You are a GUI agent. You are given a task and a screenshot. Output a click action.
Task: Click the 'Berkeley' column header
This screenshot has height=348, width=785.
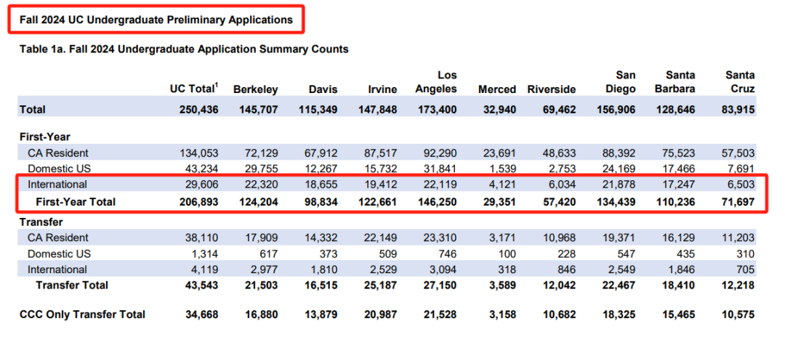coord(255,89)
